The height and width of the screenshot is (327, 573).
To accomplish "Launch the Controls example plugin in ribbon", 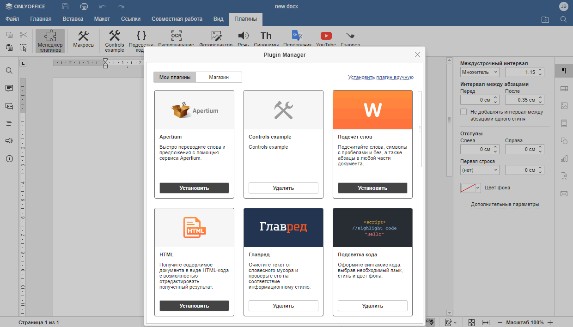I will (114, 41).
